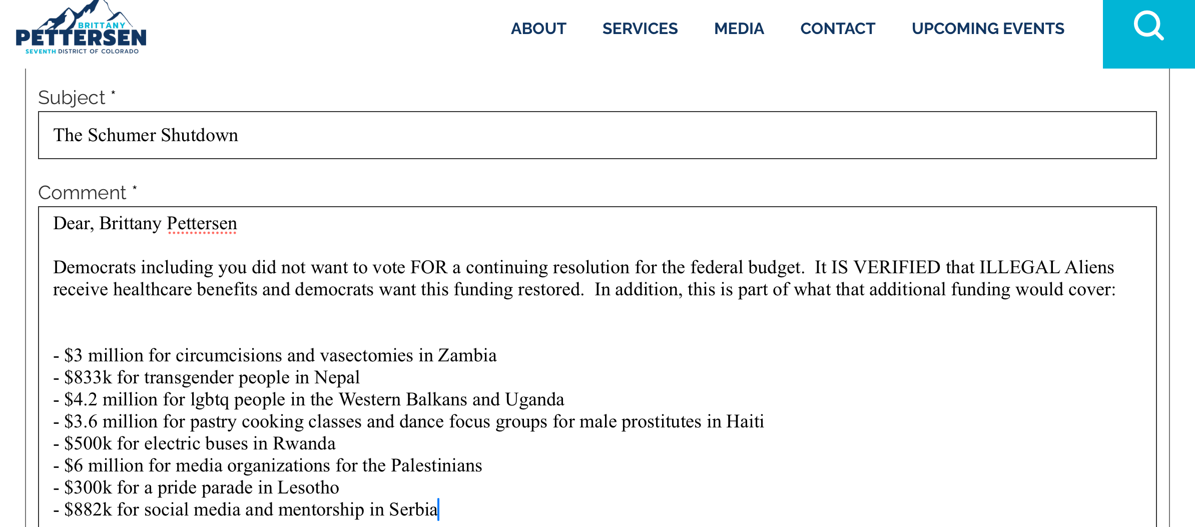Open the search magnifying glass
The width and height of the screenshot is (1195, 527).
click(x=1148, y=27)
